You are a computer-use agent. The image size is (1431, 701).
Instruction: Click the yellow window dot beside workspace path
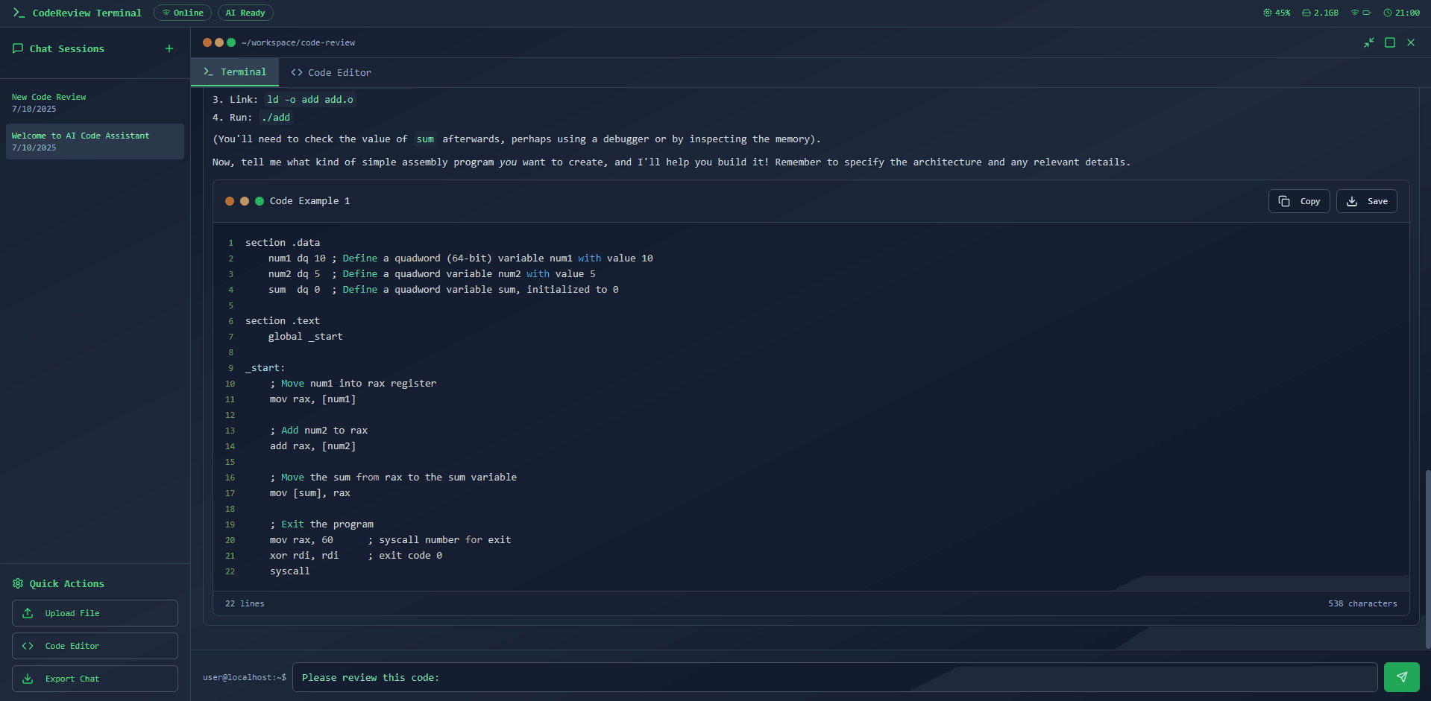(219, 42)
